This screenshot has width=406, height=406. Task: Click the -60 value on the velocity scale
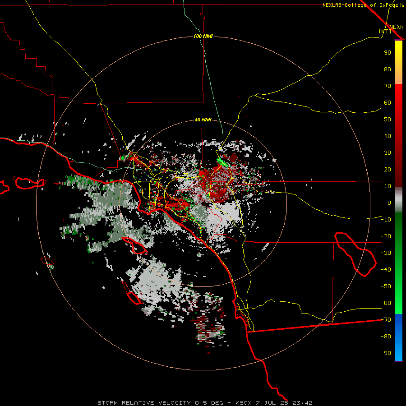pos(386,303)
